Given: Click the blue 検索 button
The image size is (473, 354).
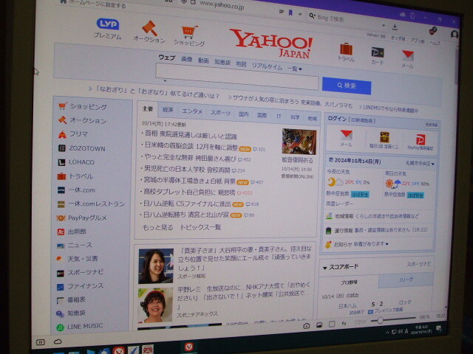Looking at the screenshot, I should click(x=347, y=86).
